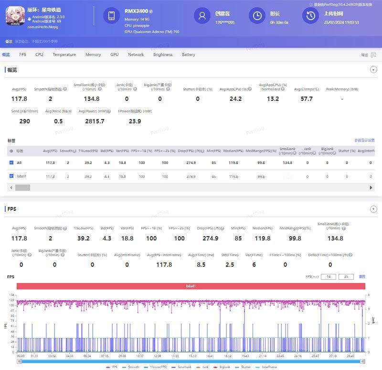The image size is (382, 370).
Task: Click the upload time history icon
Action: tap(310, 16)
